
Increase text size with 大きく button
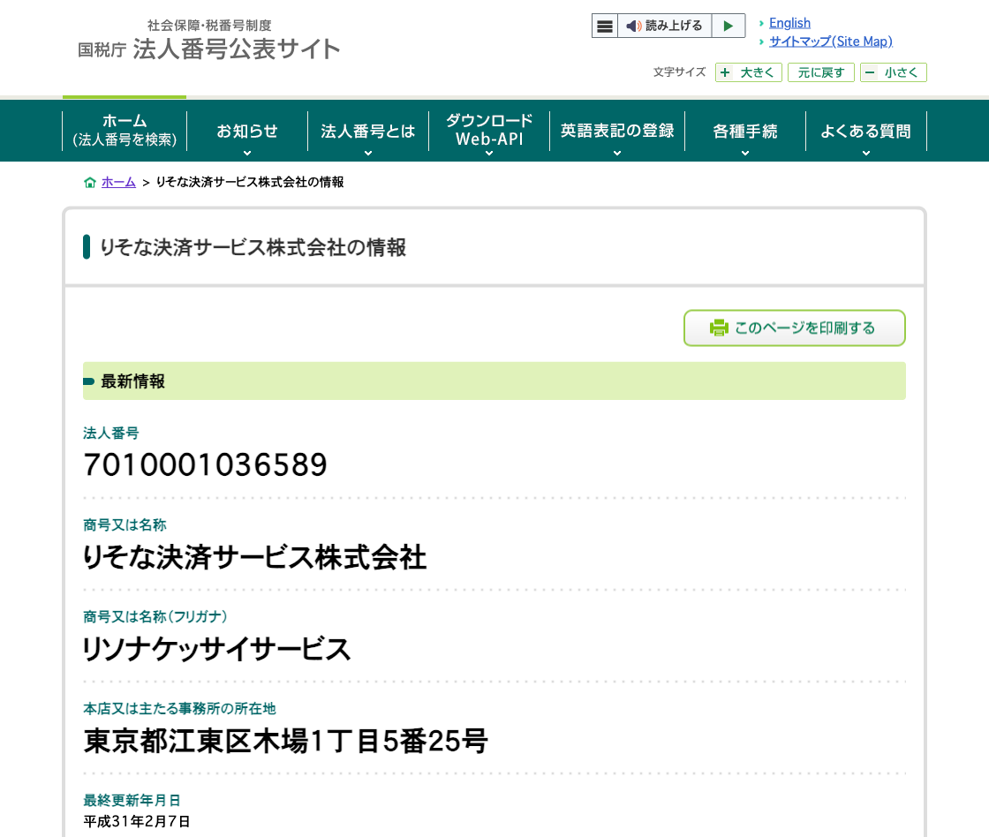749,72
